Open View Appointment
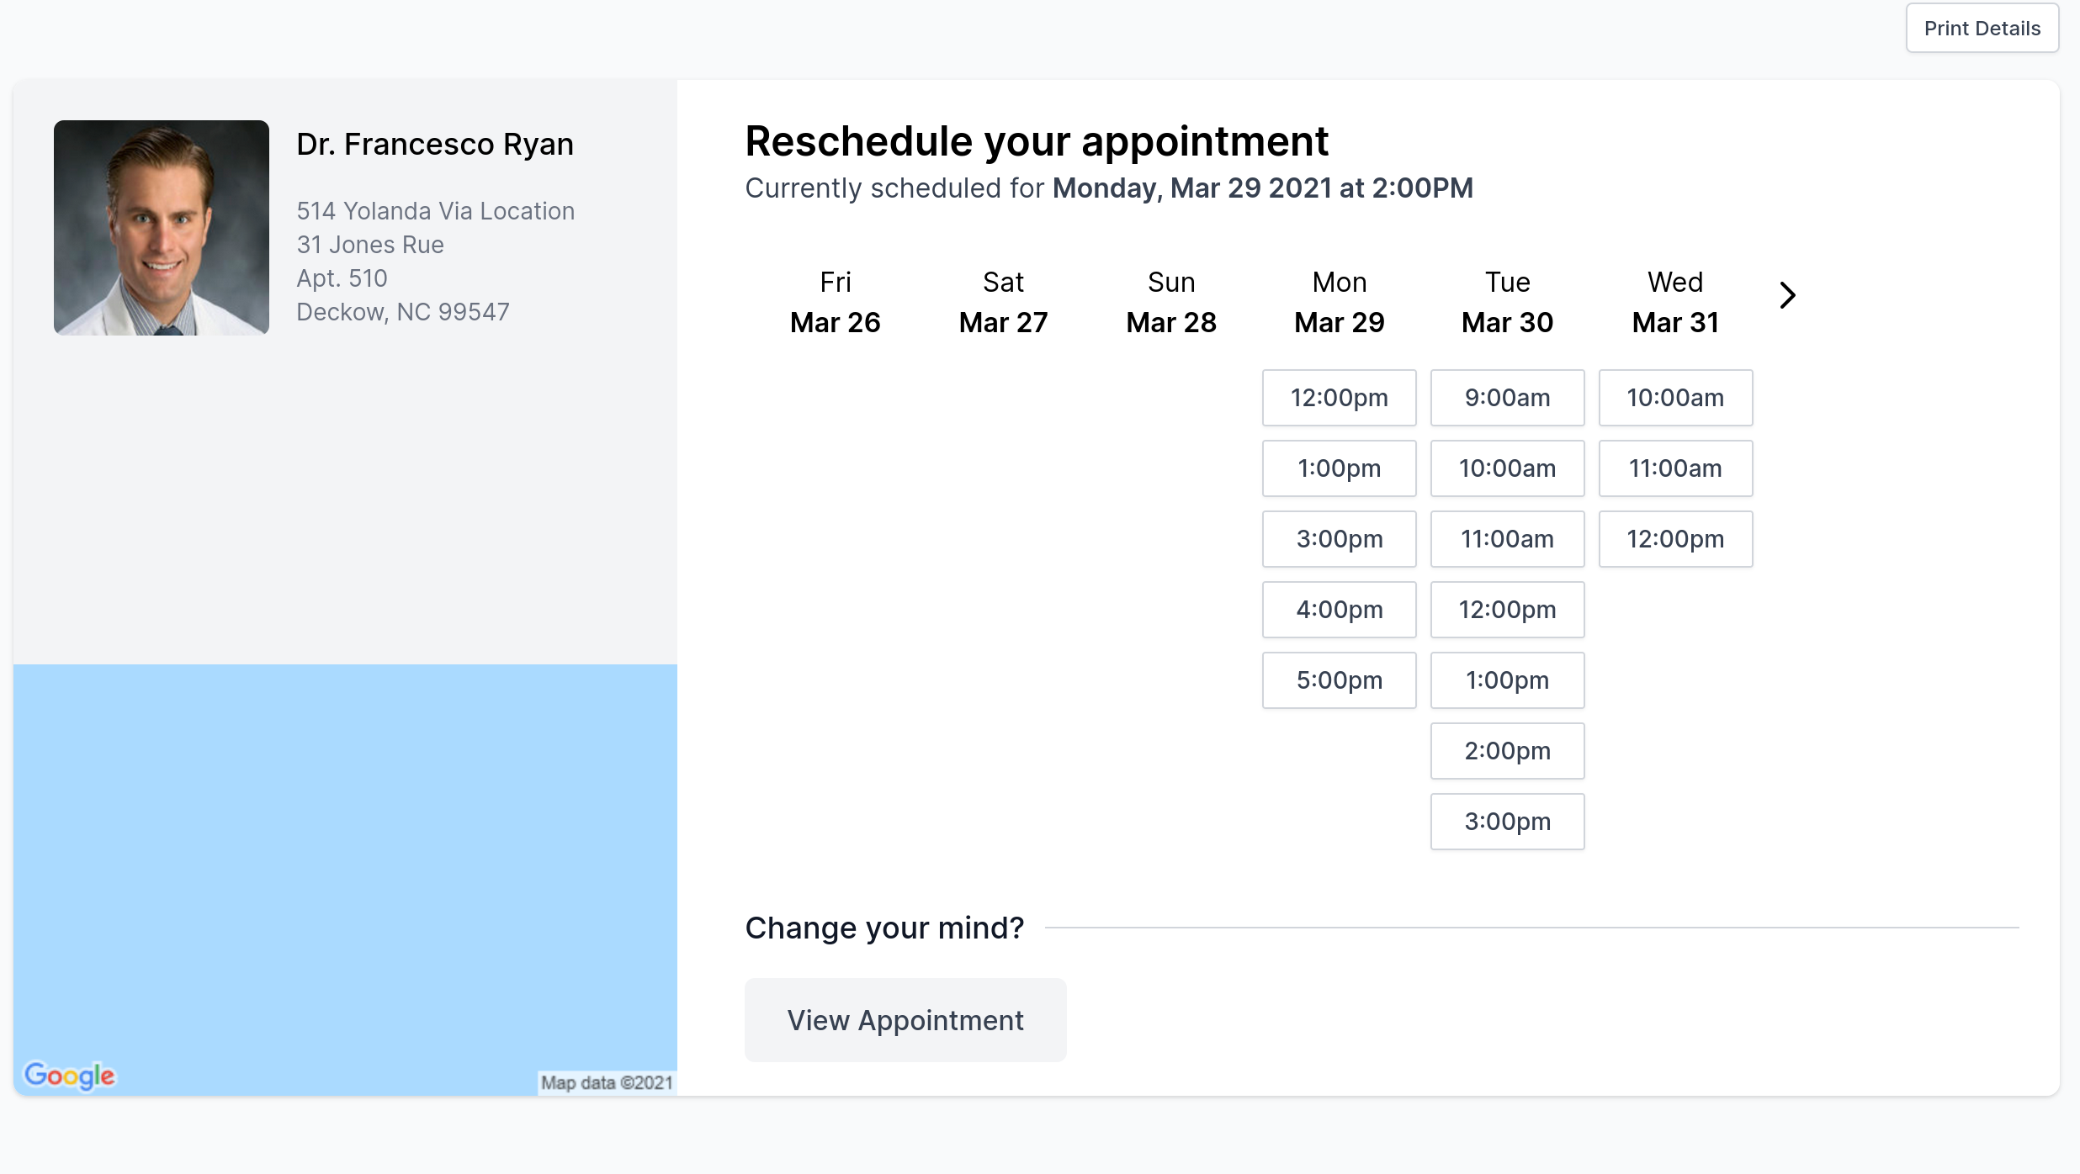The width and height of the screenshot is (2080, 1174). [905, 1020]
